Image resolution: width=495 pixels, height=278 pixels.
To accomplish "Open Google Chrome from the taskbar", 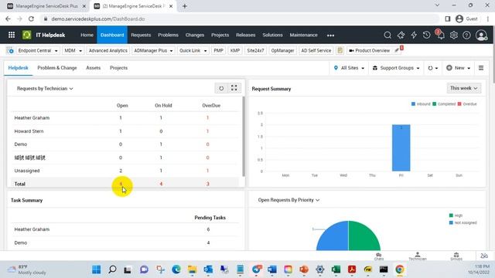I will [399, 270].
